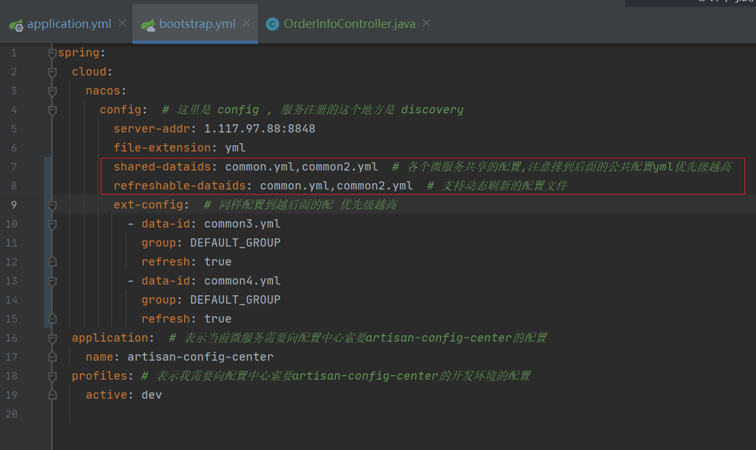Click the refresh true value on line 12
This screenshot has width=756, height=450.
217,262
